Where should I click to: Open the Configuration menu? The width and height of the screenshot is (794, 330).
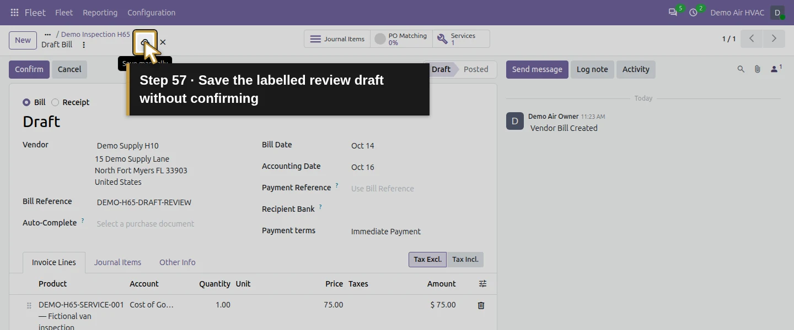151,13
